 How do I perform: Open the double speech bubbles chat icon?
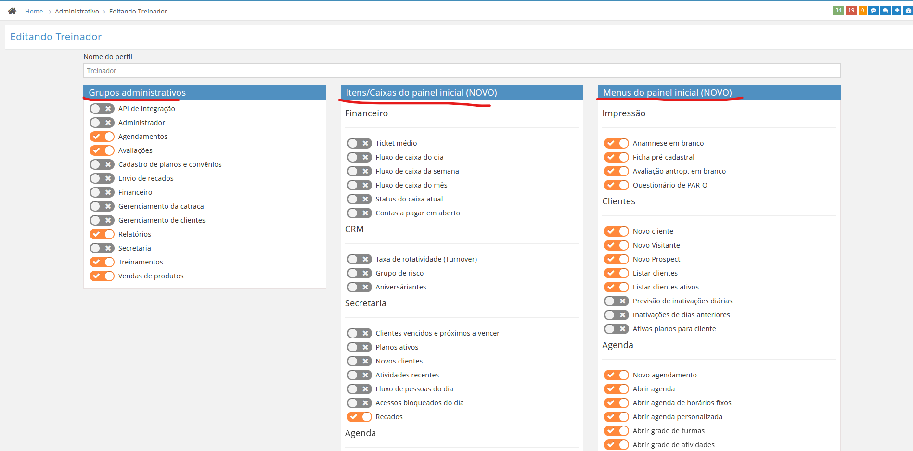tap(885, 11)
